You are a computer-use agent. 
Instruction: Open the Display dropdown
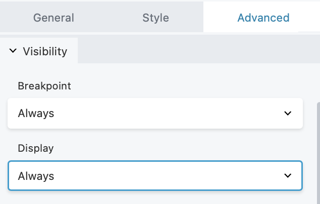point(155,176)
